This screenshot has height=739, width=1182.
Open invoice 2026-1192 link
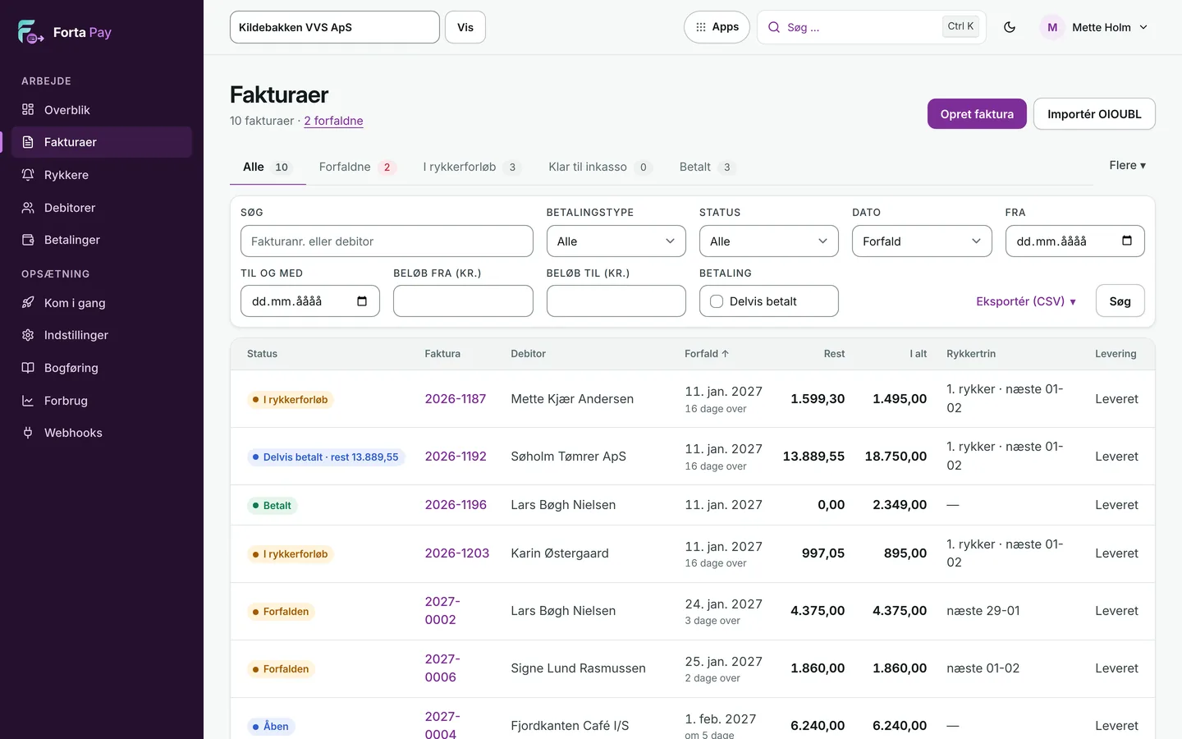coord(456,457)
